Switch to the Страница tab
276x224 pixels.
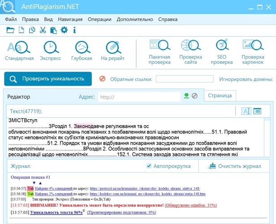220,95
